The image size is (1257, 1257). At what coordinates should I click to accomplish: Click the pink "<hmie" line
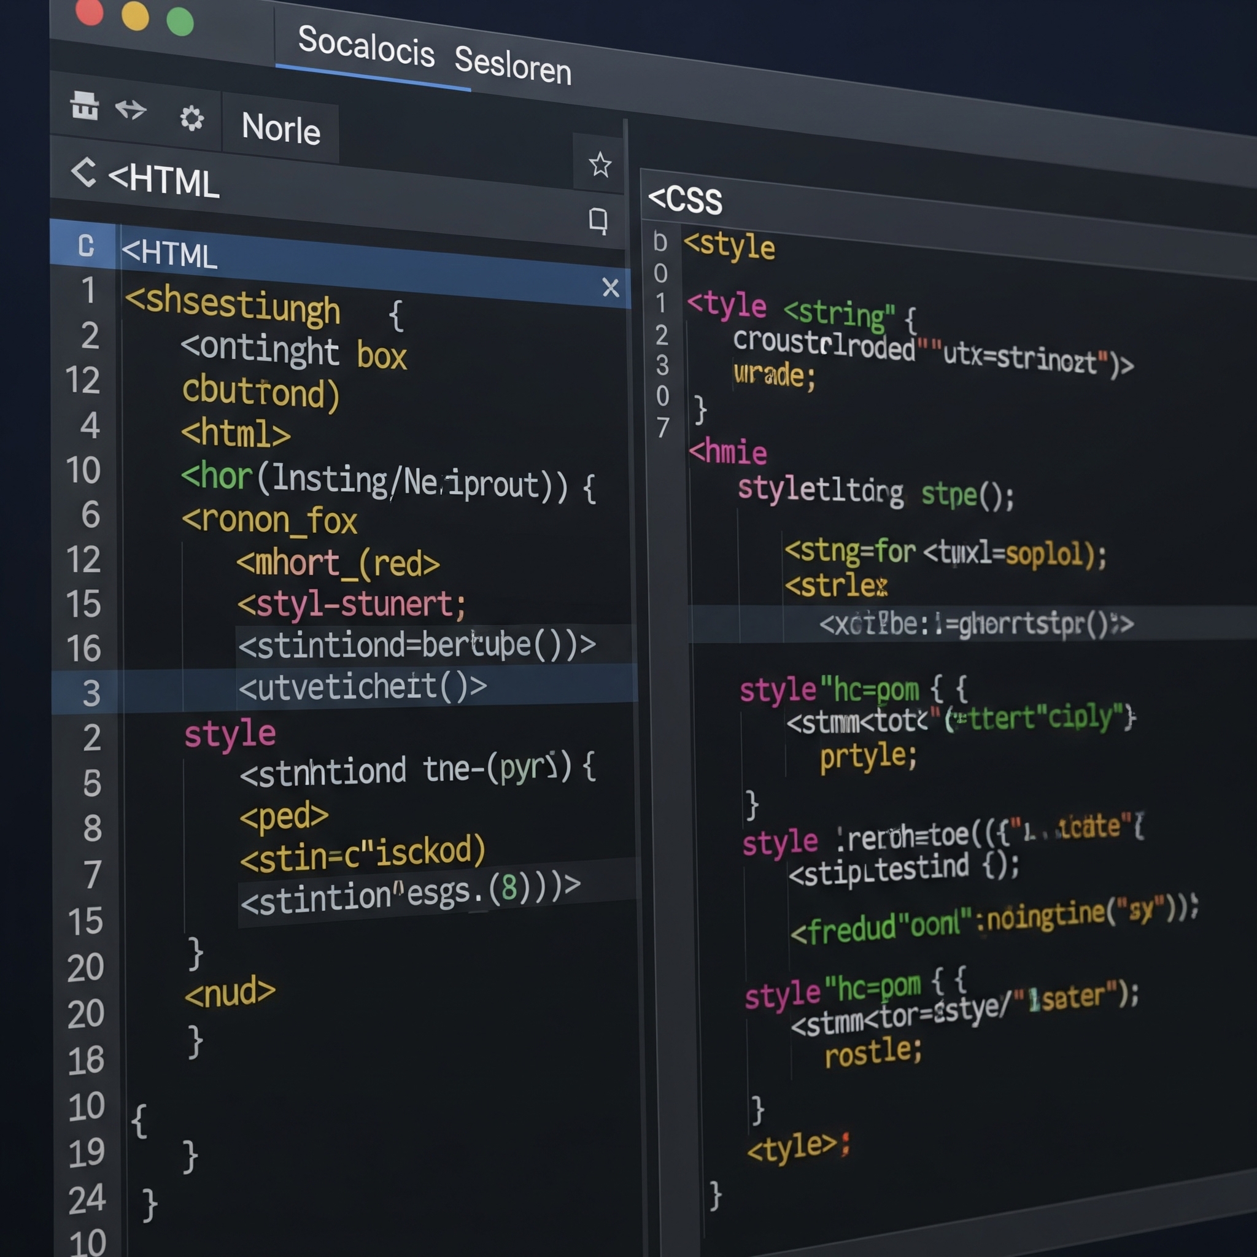pos(728,452)
